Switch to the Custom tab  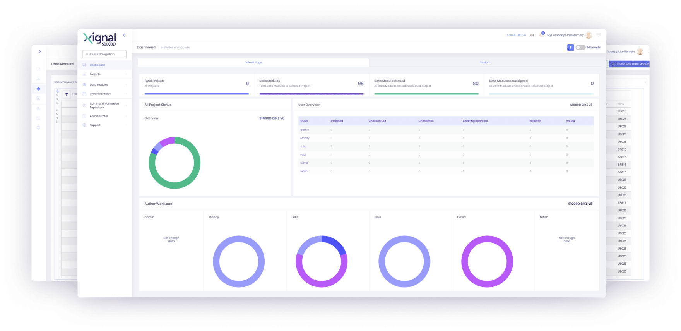(x=485, y=62)
